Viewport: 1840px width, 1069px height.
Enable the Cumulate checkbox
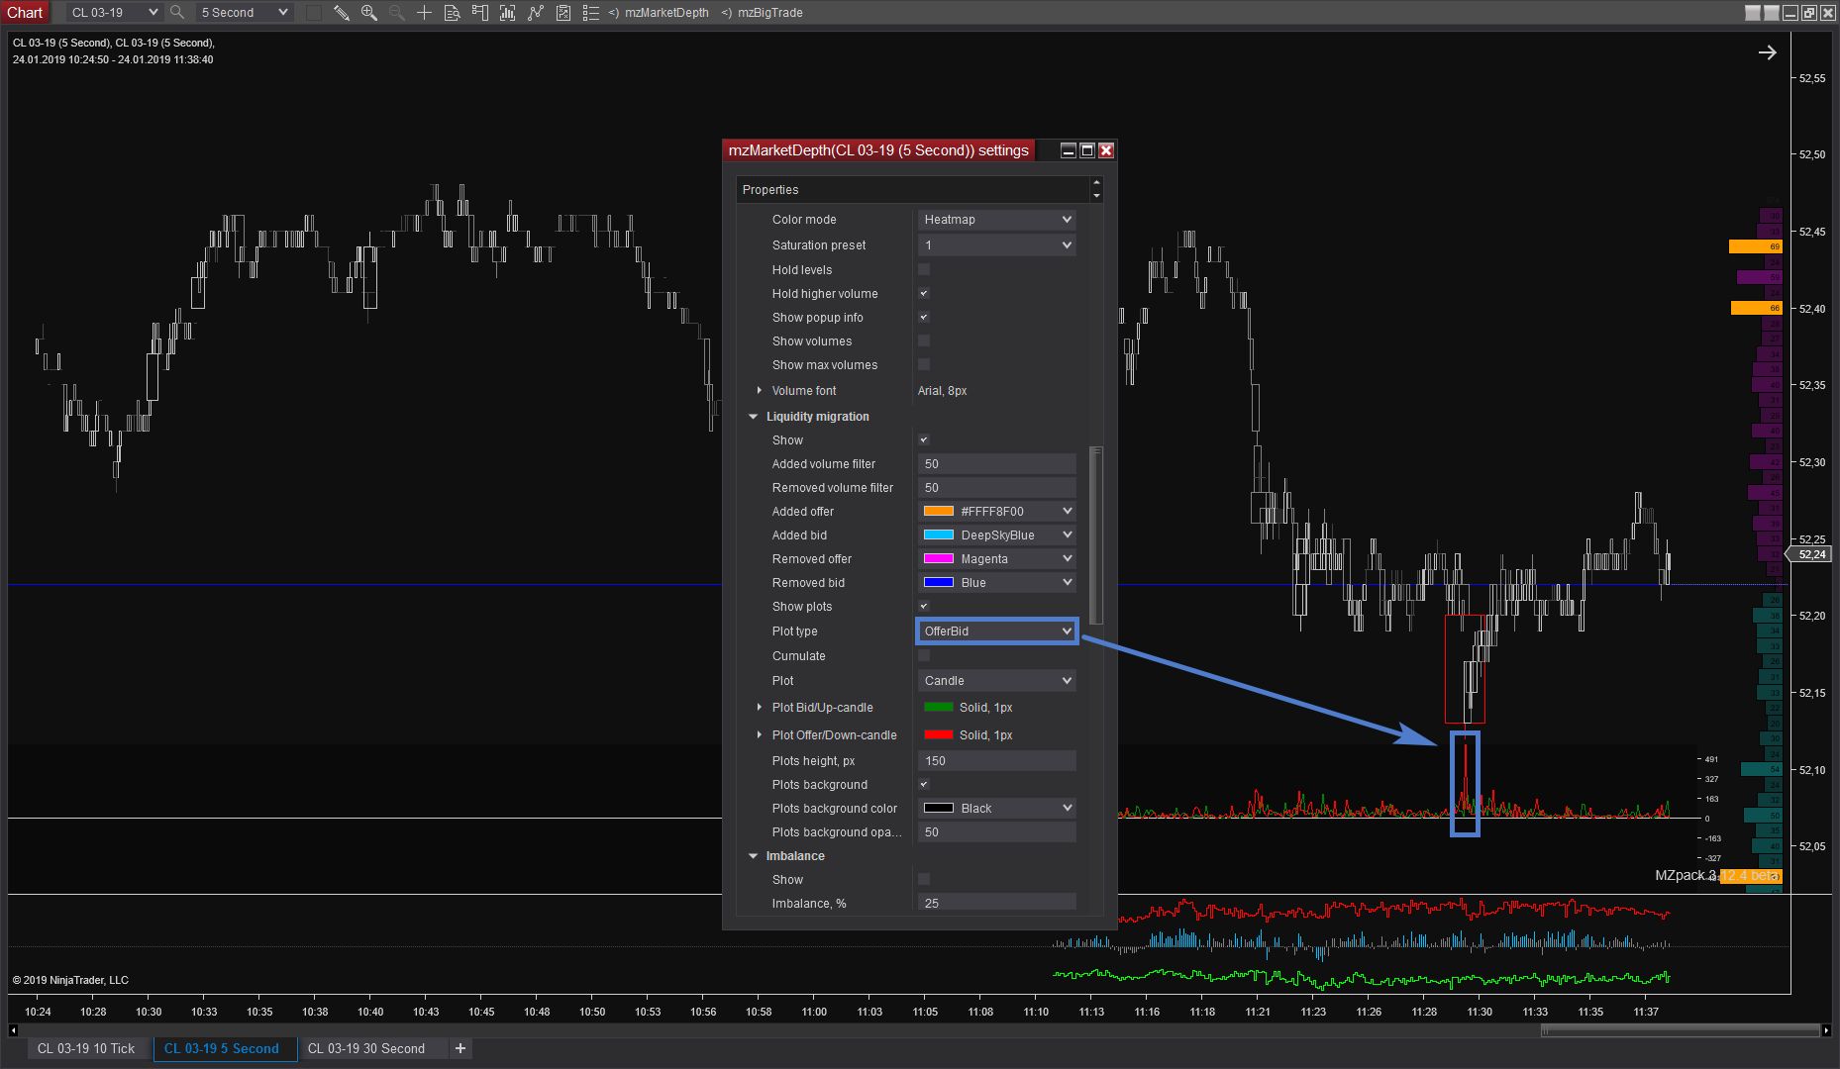pos(924,655)
